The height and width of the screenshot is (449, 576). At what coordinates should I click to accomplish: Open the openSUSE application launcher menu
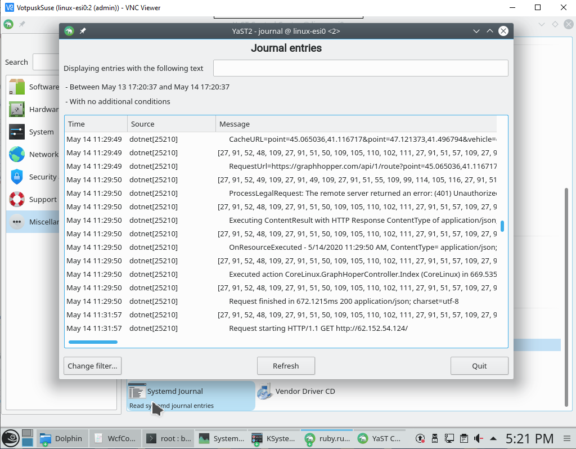pyautogui.click(x=11, y=438)
